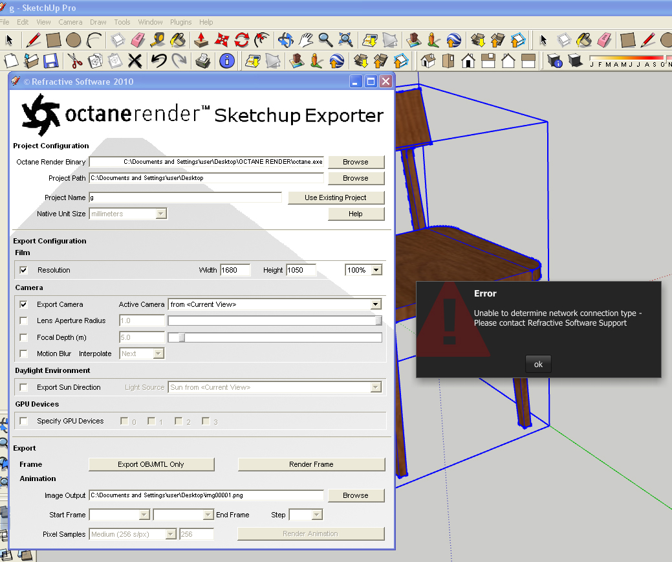
Task: Click the Width field showing 1680
Action: click(235, 270)
